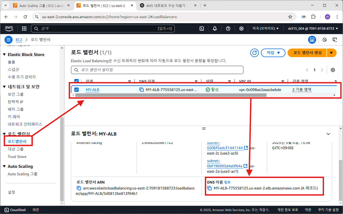Click the EC2 breadcrumb link
This screenshot has width=343, height=214.
point(19,40)
